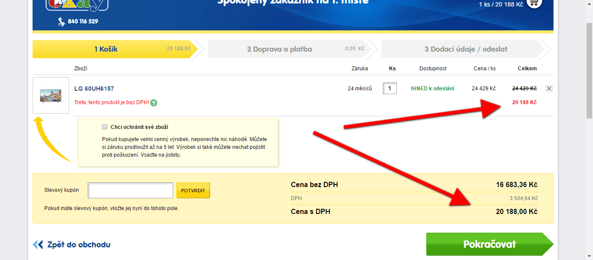Viewport: 593px width, 260px height.
Task: Click the 'Cena bez DPH' label
Action: coord(314,185)
